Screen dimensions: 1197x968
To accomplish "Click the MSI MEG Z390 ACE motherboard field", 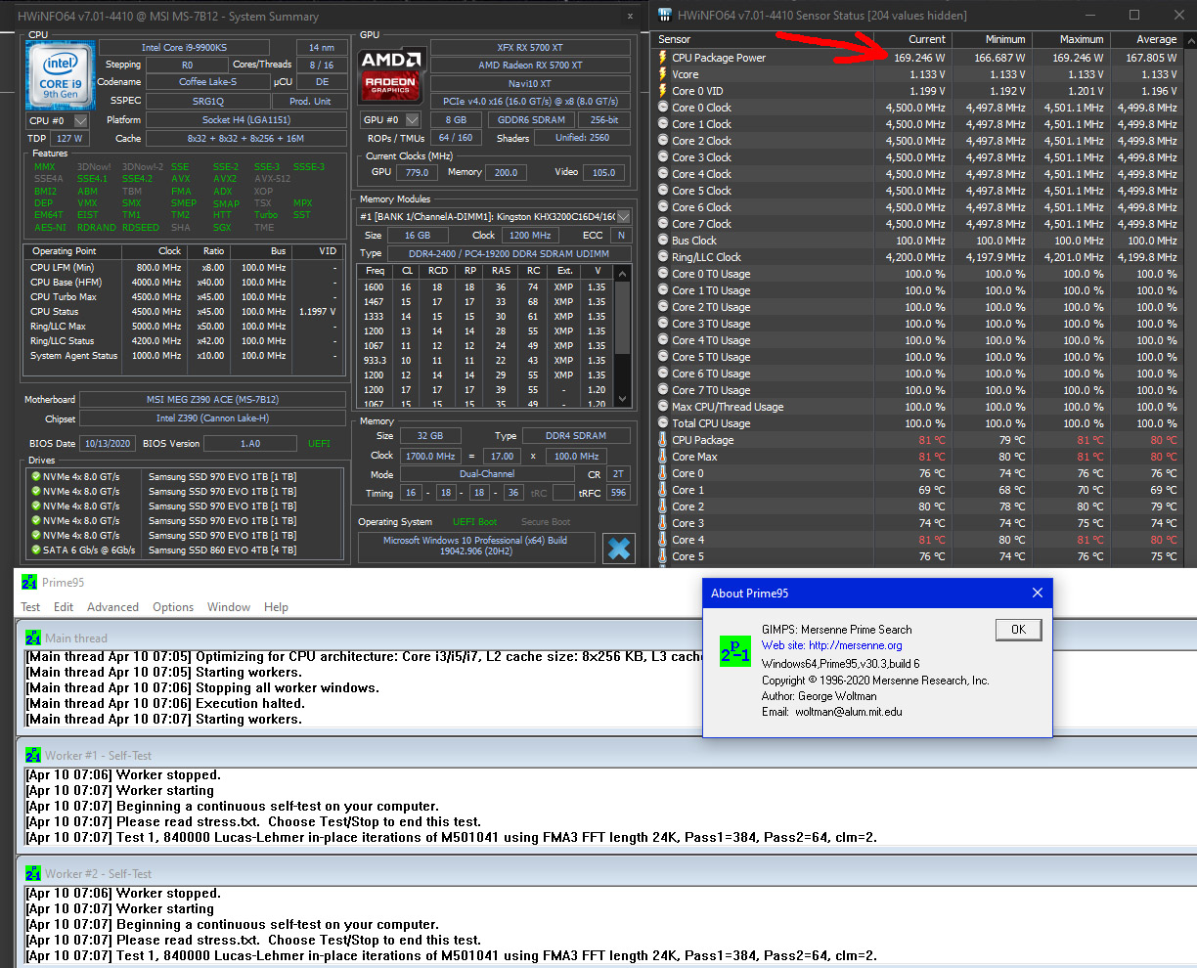I will point(212,399).
